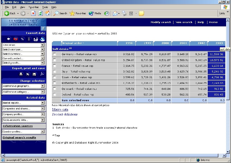Save the data using the floppy disk icon
The image size is (231, 163).
point(34,74)
